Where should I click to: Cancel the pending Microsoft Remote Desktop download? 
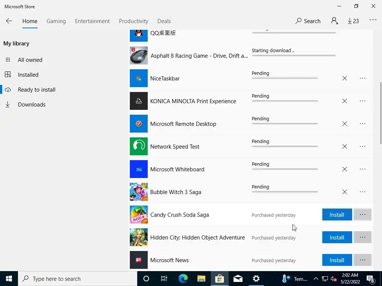click(344, 124)
